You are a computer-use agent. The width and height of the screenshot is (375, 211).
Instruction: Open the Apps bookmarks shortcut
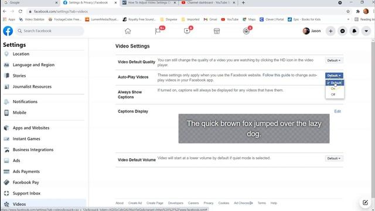(x=9, y=19)
